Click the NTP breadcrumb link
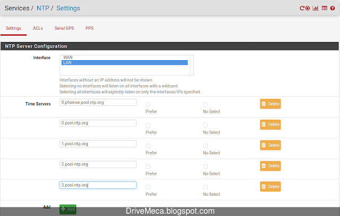The height and width of the screenshot is (216, 340). 42,9
